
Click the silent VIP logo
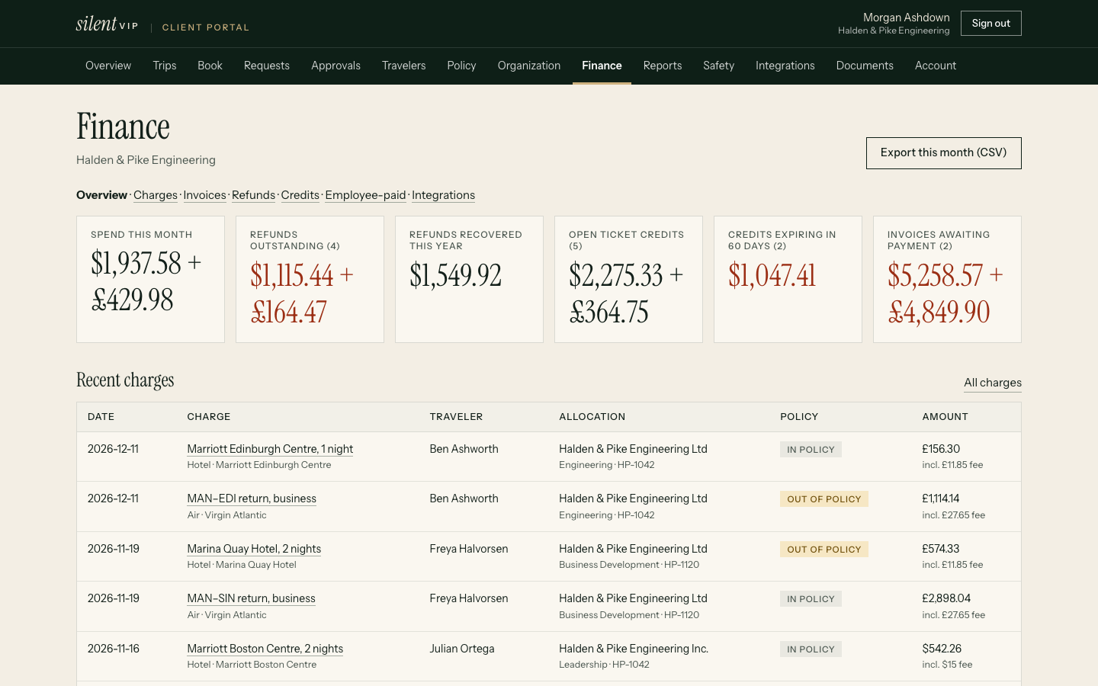[108, 24]
